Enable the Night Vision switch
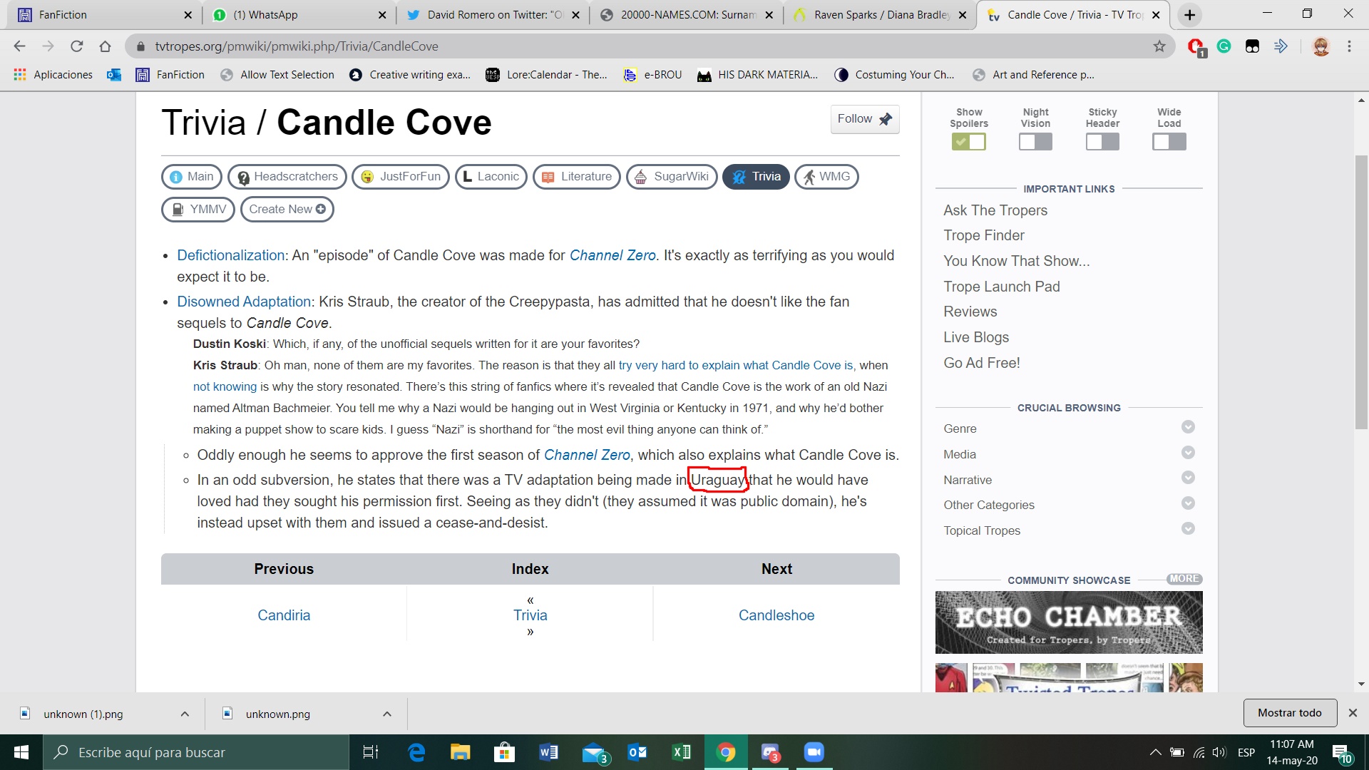The height and width of the screenshot is (770, 1369). point(1035,142)
